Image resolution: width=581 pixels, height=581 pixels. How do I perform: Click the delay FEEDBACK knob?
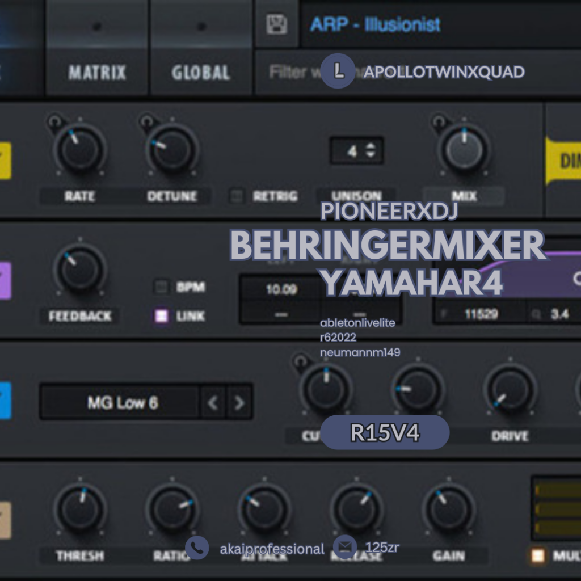point(80,270)
